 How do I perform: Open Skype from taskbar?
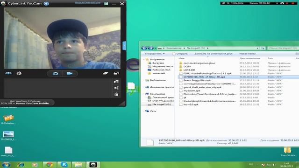click(x=64, y=165)
